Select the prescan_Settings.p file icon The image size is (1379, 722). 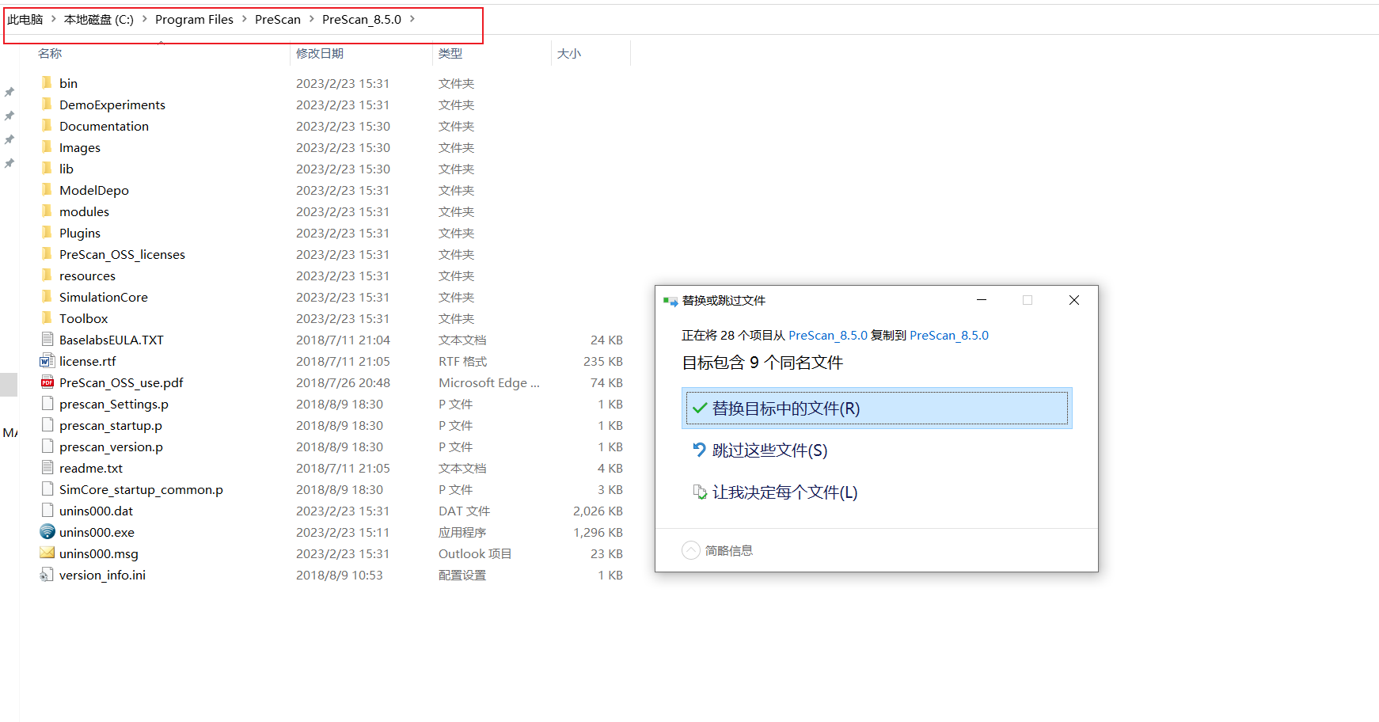[47, 403]
